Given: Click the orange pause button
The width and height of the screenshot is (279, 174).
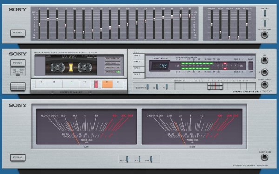Looking at the screenshot, I should 107,84.
